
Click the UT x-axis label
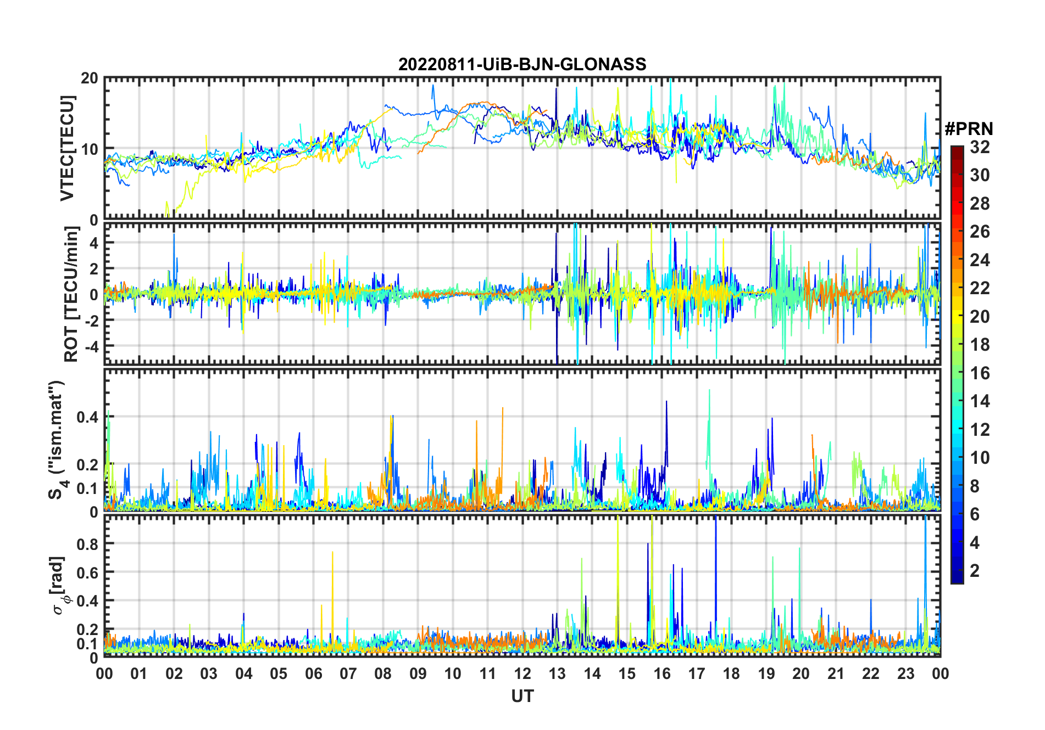click(x=522, y=696)
